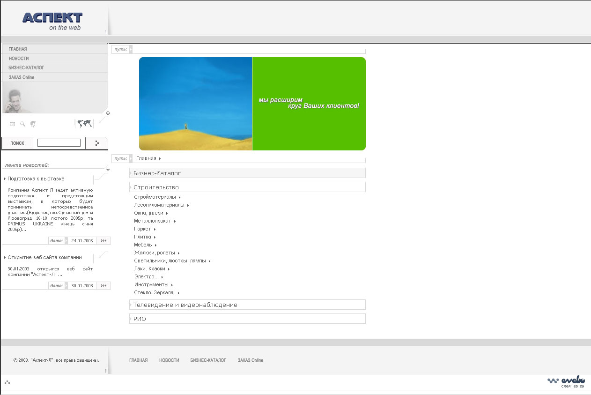Image resolution: width=591 pixels, height=395 pixels.
Task: Click ЗАКАЗ Online in the footer navigation
Action: click(251, 360)
